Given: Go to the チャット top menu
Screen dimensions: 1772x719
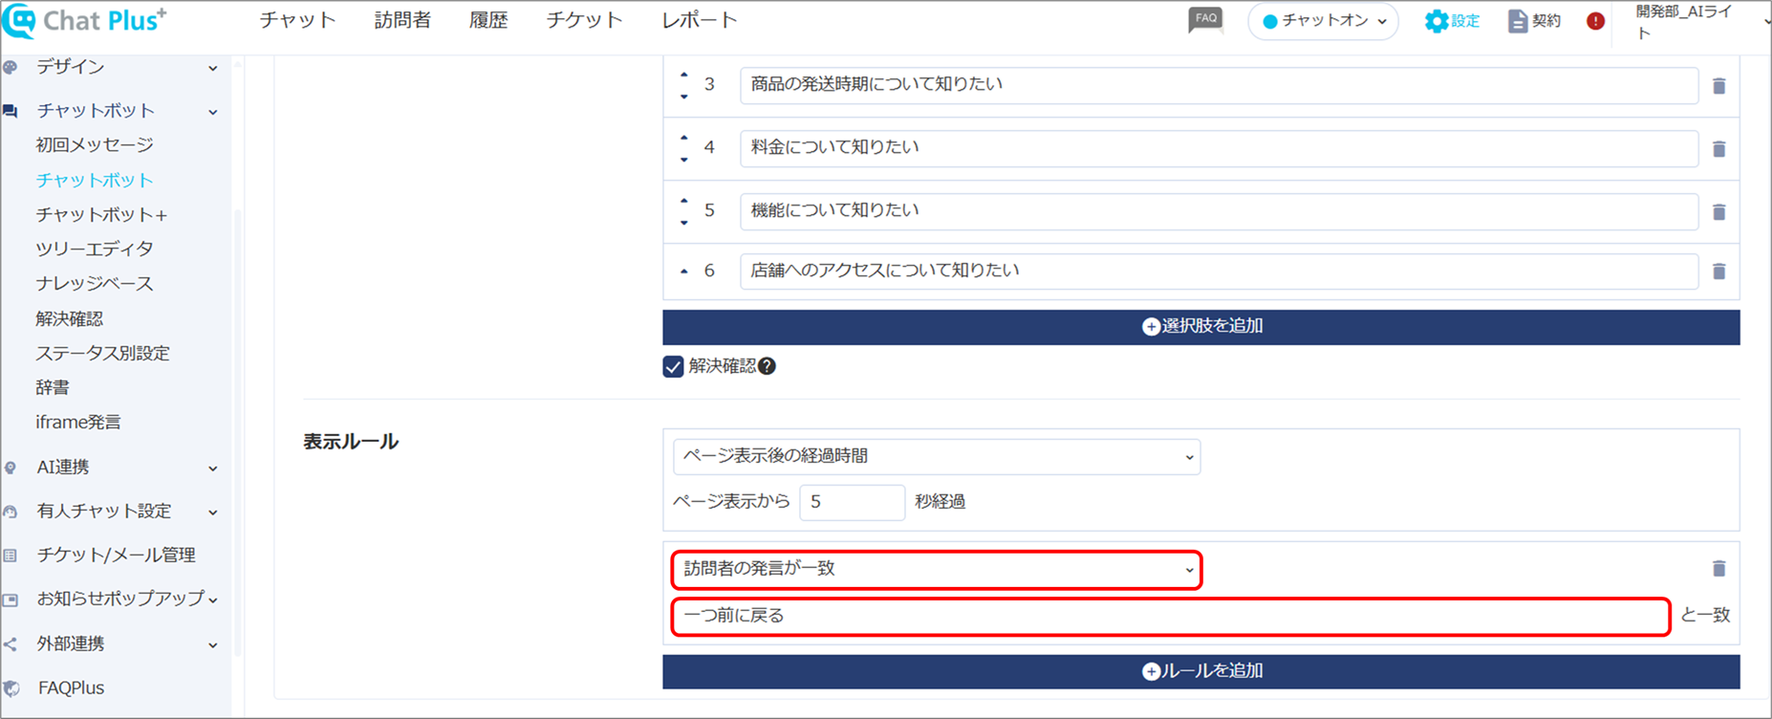Looking at the screenshot, I should click(297, 20).
